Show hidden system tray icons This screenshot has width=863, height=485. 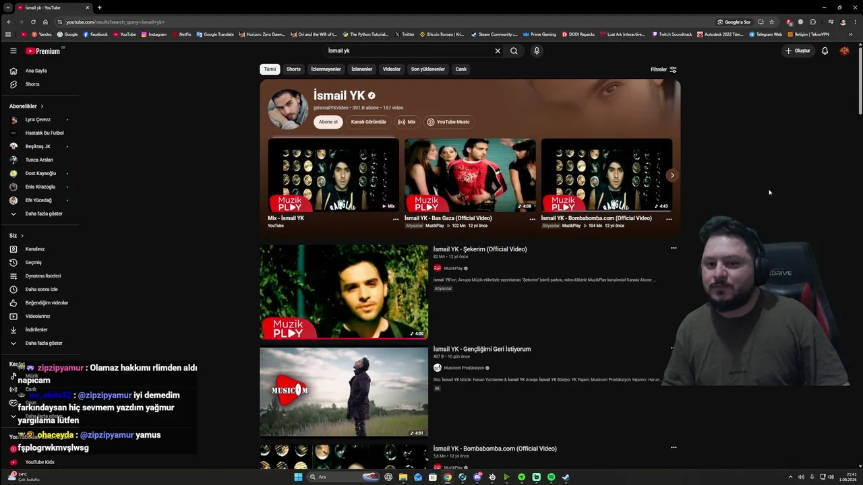[790, 477]
